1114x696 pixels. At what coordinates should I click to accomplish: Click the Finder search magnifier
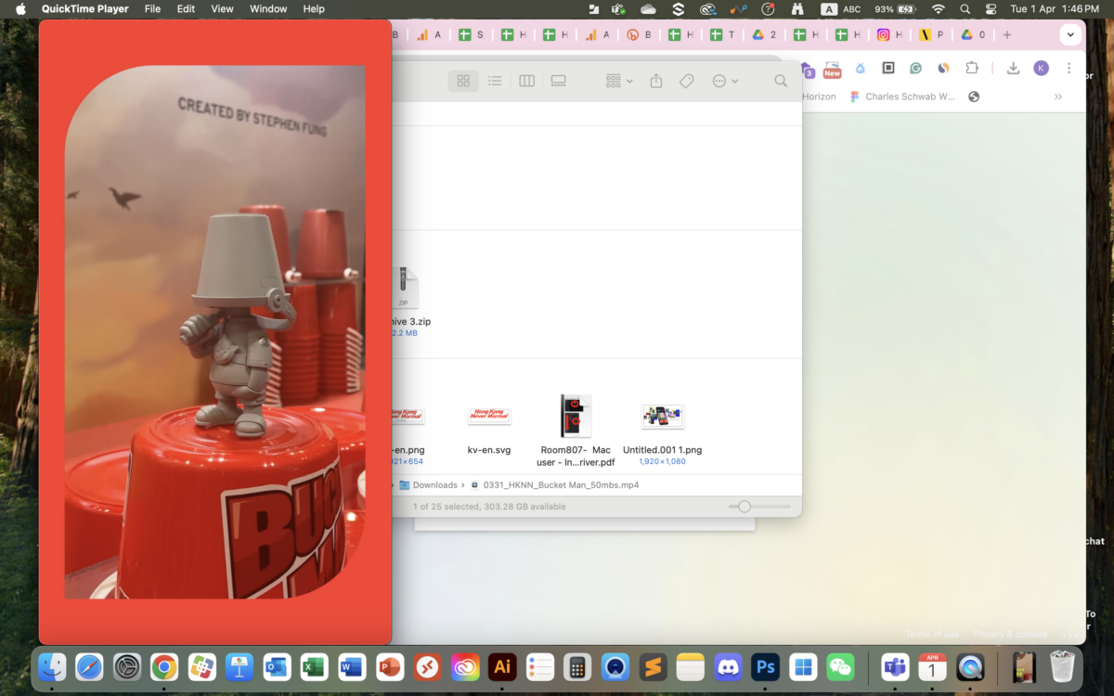coord(781,81)
